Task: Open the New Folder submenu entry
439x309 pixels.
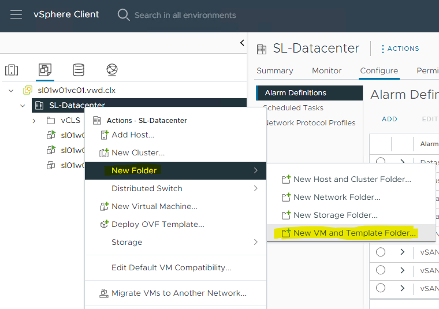Action: pyautogui.click(x=175, y=170)
